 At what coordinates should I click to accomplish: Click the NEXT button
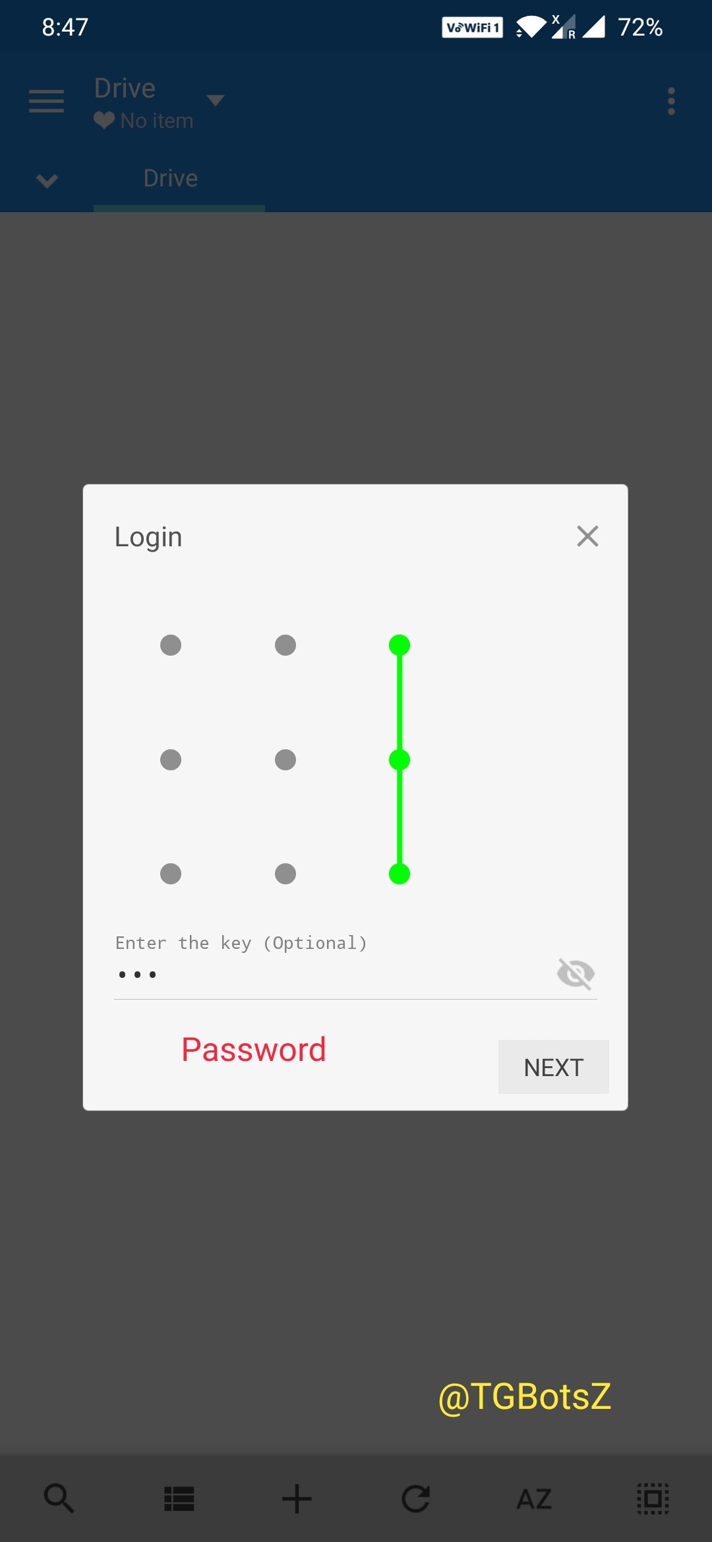coord(553,1067)
